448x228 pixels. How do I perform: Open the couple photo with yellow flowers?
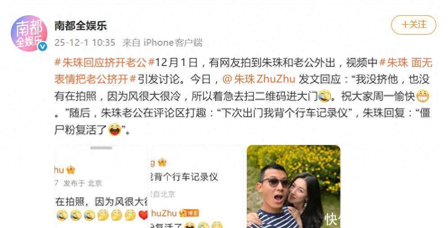tap(294, 187)
